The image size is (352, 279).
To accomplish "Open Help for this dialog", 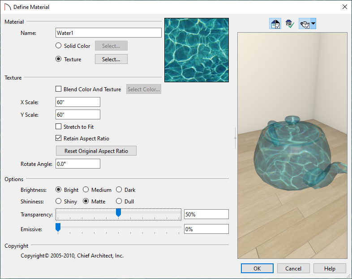I will click(330, 268).
